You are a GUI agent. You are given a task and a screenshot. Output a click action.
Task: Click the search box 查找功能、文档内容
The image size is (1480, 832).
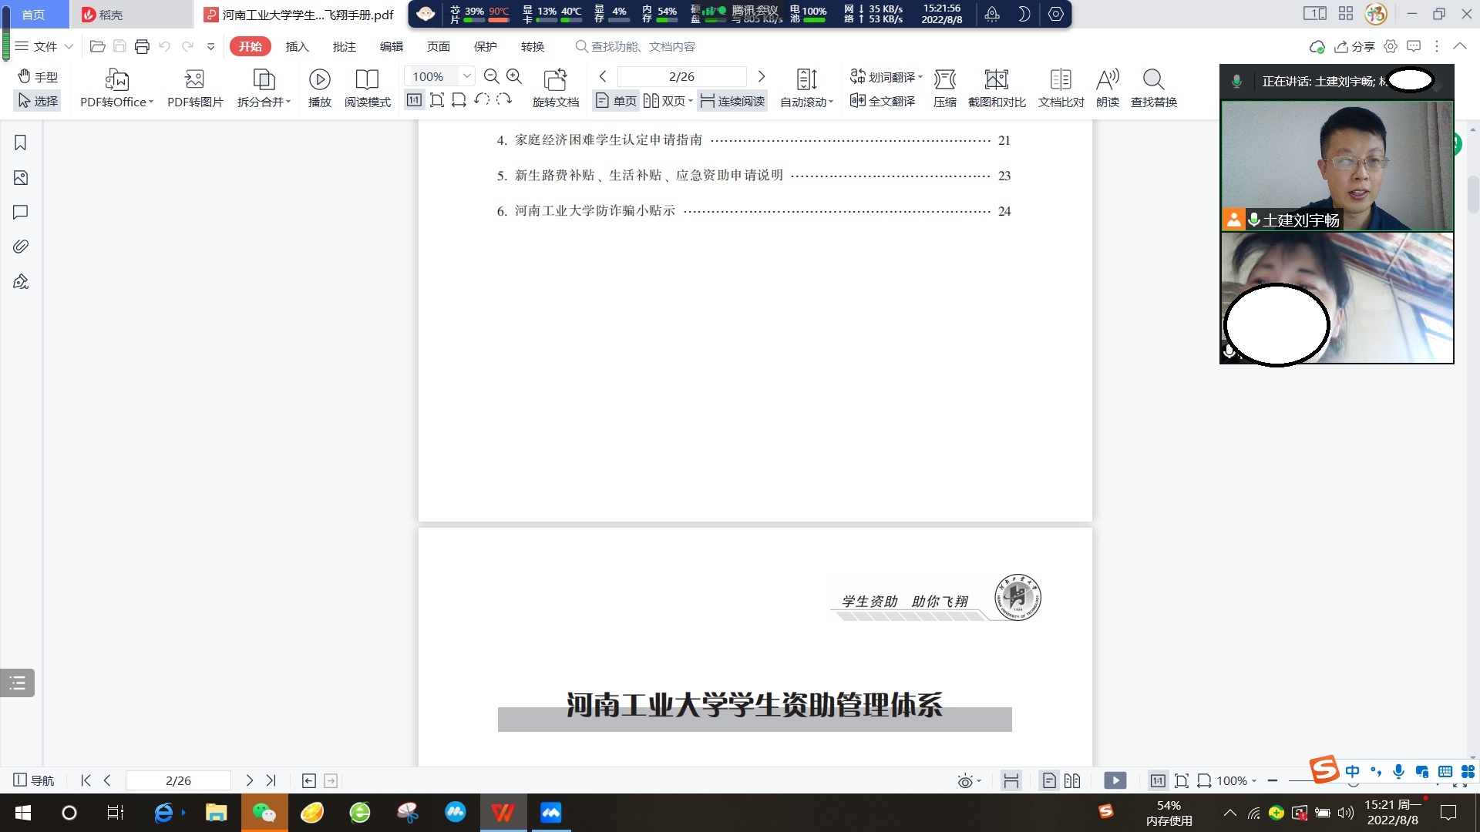point(636,46)
